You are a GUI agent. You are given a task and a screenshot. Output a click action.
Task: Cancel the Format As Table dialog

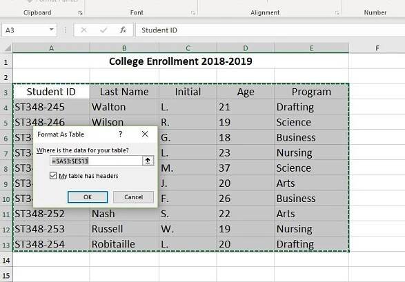pyautogui.click(x=133, y=197)
